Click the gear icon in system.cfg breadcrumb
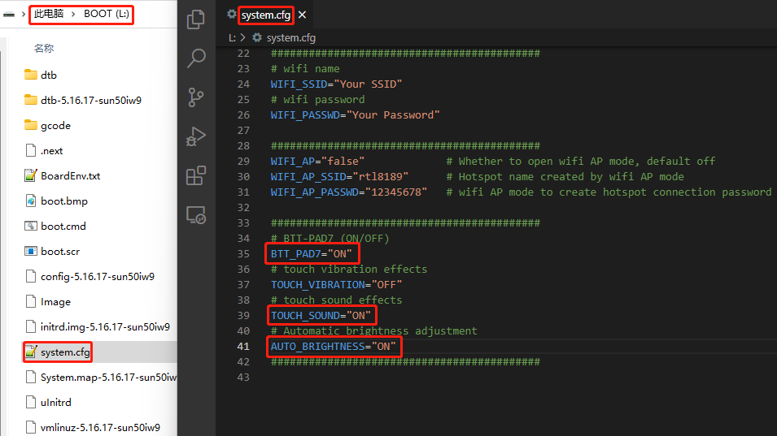777x436 pixels. coord(258,37)
